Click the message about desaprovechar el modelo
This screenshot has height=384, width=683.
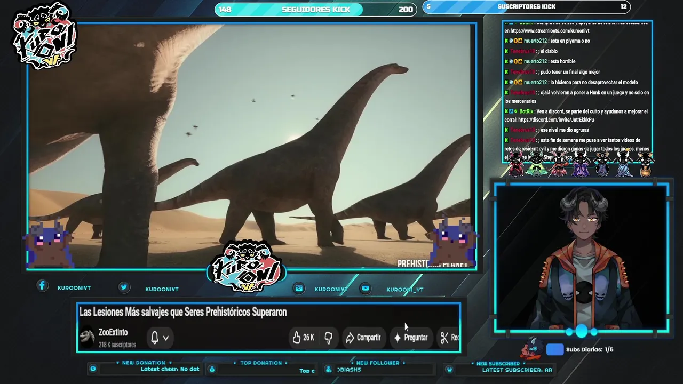tap(594, 83)
